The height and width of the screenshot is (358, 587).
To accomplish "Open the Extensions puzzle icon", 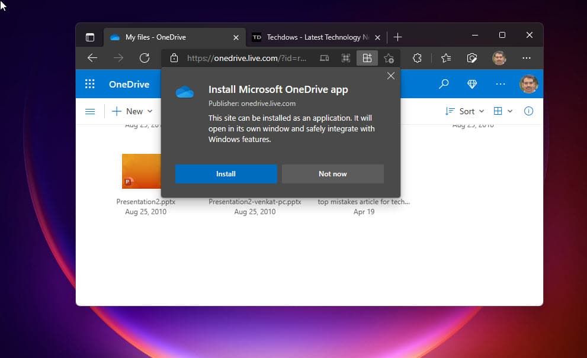I will point(417,58).
